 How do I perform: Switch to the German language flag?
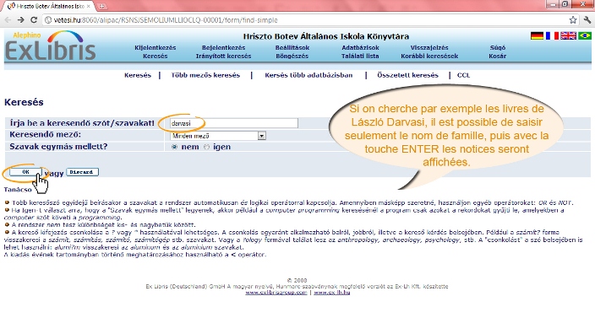tap(537, 36)
